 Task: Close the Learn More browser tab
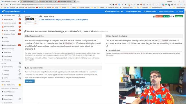click(18, 1)
